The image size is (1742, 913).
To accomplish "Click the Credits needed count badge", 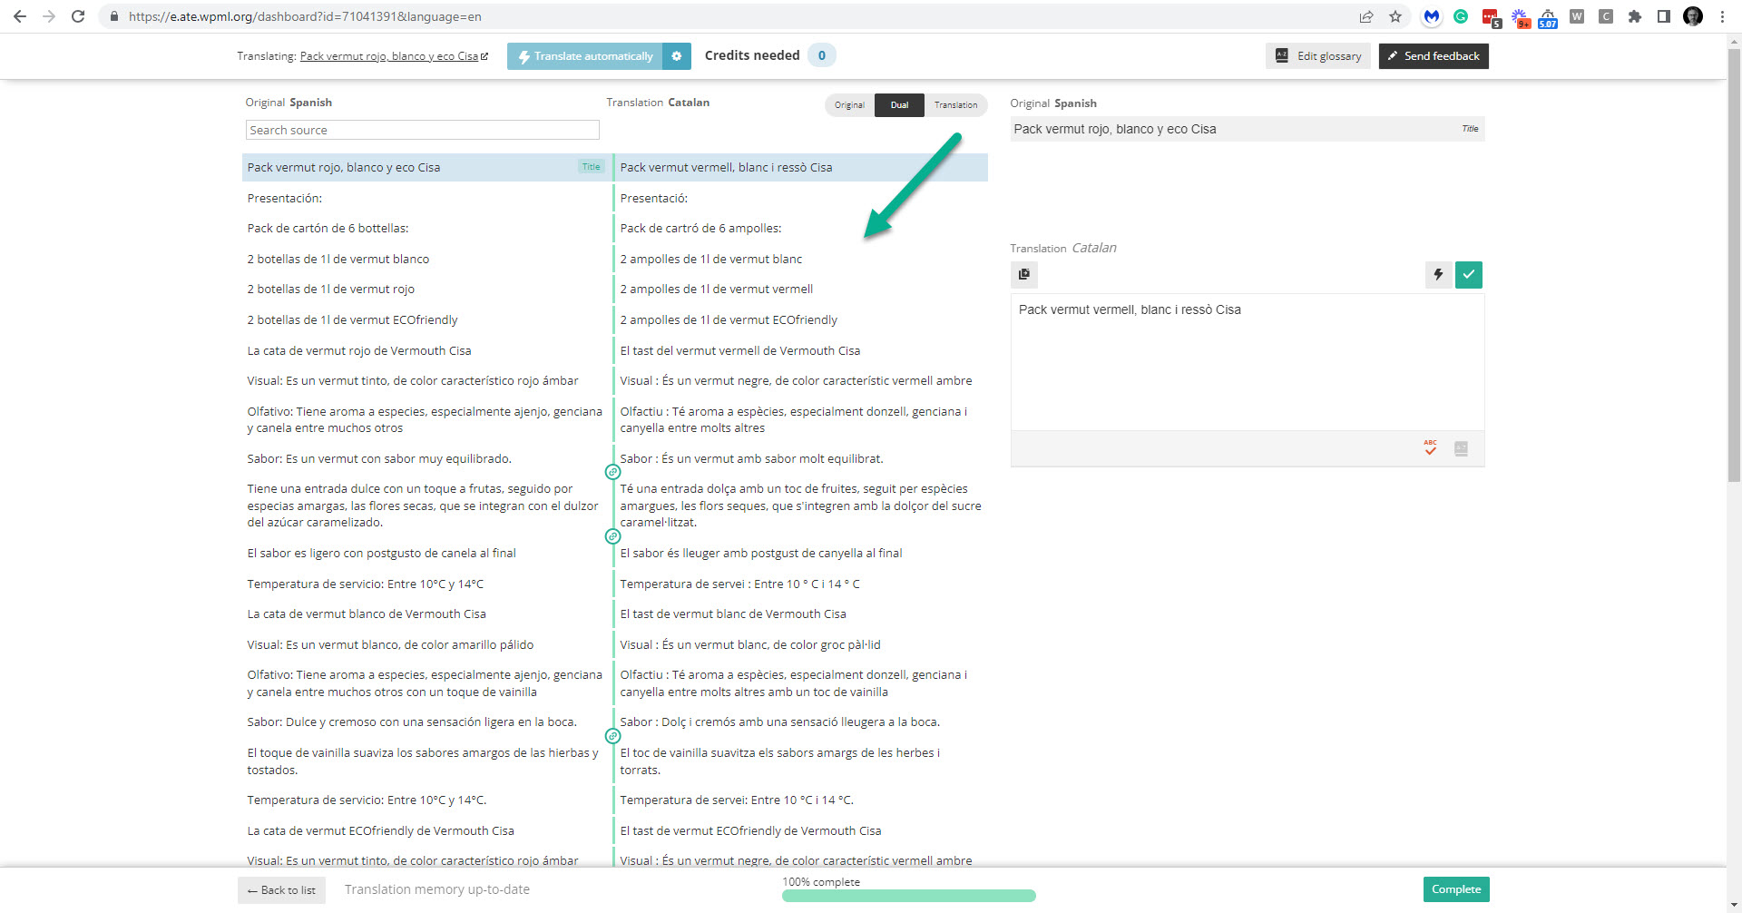I will tap(822, 55).
